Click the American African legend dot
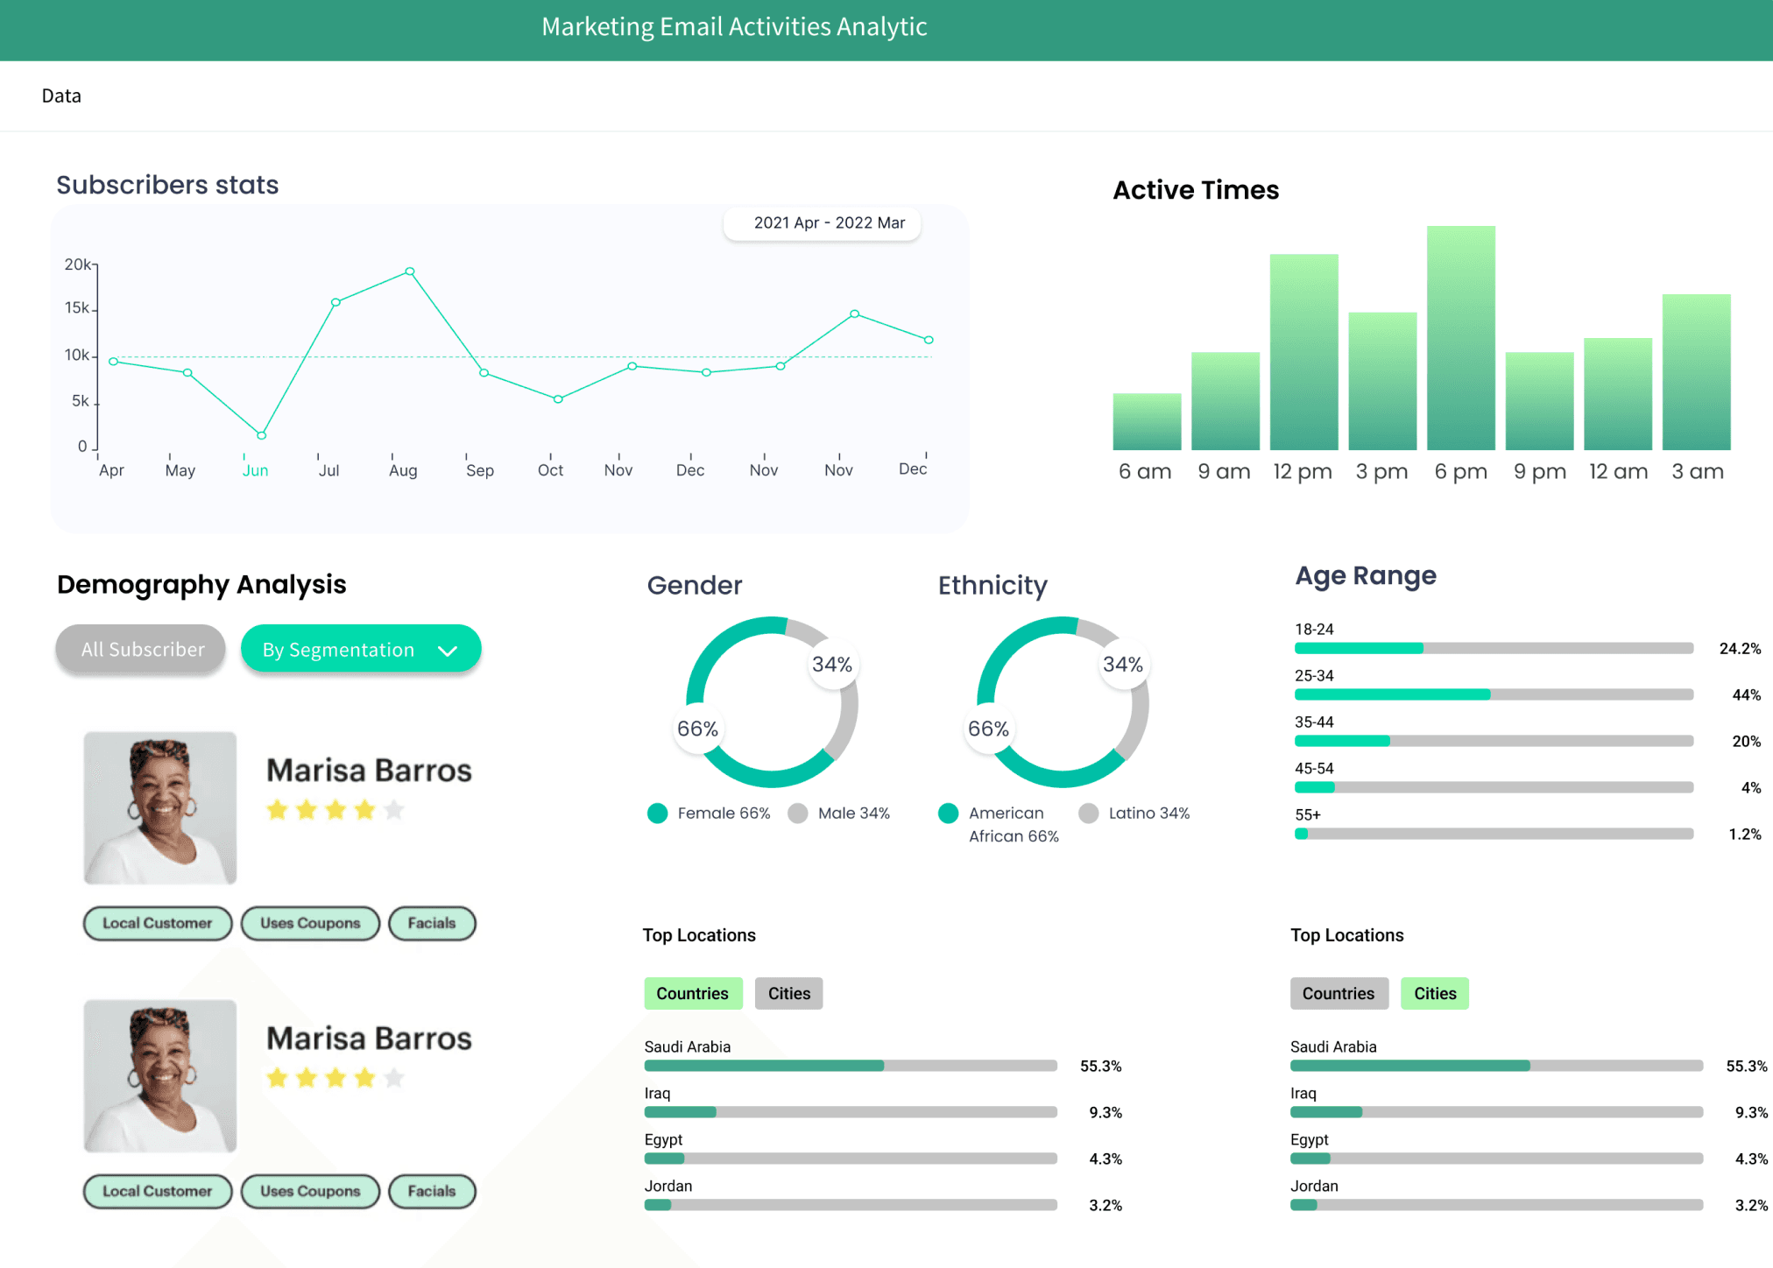Image resolution: width=1773 pixels, height=1268 pixels. point(948,814)
